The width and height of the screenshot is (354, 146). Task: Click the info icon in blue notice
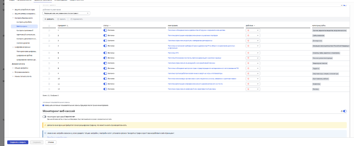tap(45, 133)
